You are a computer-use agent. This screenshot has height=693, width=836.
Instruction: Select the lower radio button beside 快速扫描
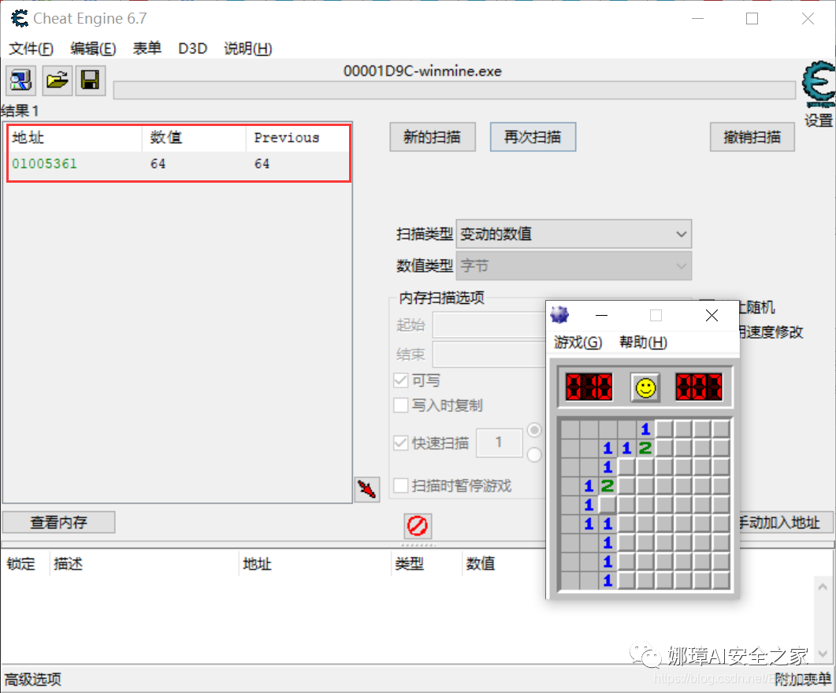tap(534, 455)
